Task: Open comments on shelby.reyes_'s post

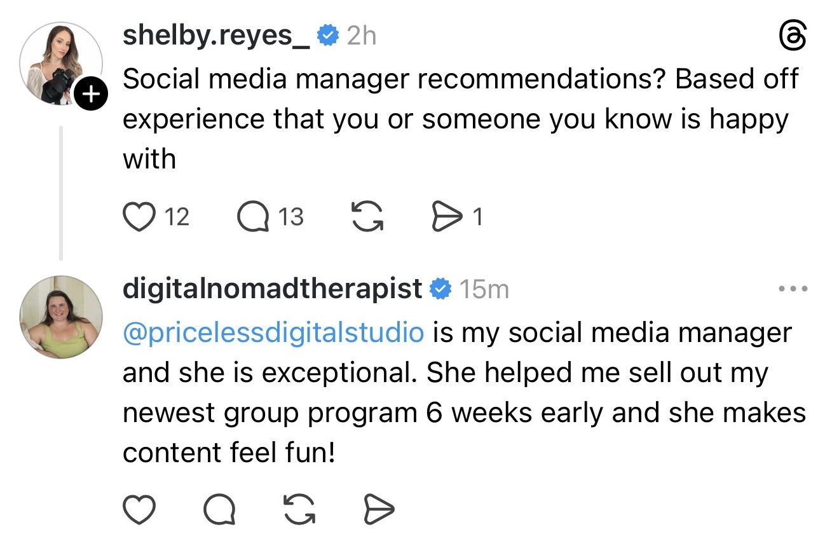Action: tap(253, 217)
